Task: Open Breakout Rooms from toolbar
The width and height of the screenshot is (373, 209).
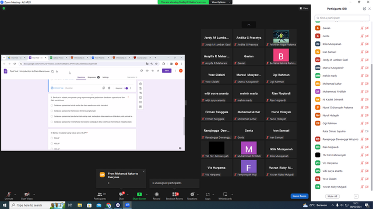Action: (x=174, y=196)
